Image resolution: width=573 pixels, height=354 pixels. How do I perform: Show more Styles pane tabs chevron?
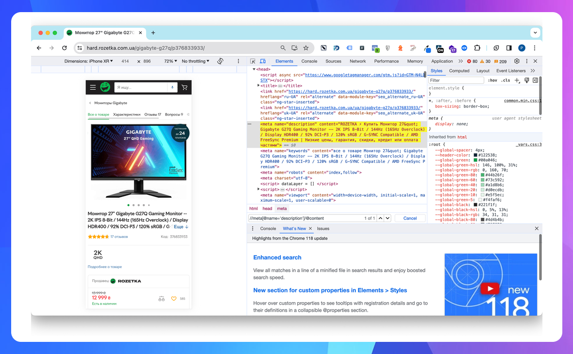pos(533,71)
